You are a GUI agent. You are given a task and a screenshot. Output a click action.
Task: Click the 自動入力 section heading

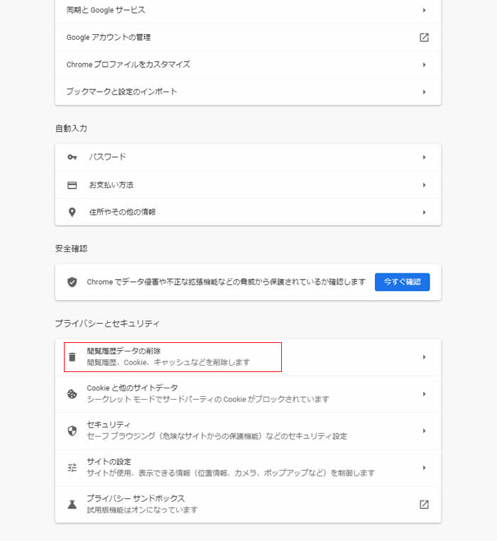click(x=71, y=129)
